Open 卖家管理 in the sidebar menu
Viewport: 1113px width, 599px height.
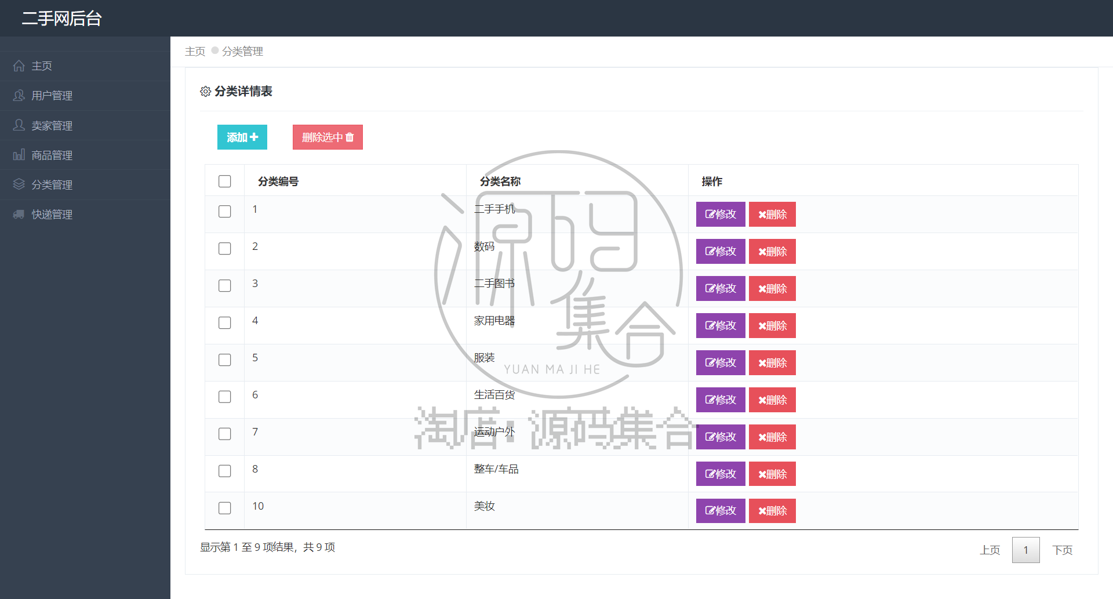(85, 125)
